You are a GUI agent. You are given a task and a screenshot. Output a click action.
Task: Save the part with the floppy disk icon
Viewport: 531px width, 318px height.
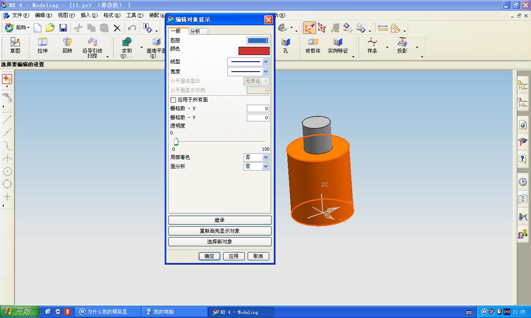63,28
